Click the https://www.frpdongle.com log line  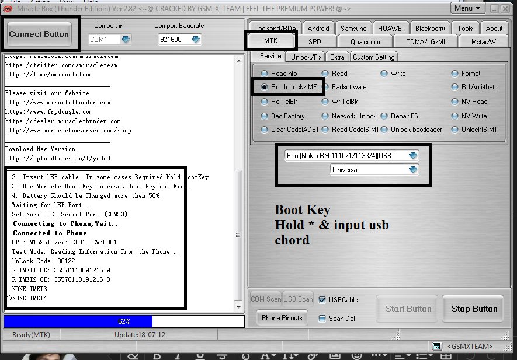coord(49,111)
